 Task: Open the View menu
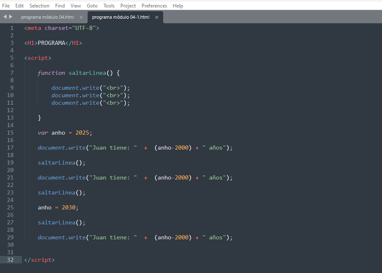pyautogui.click(x=76, y=5)
